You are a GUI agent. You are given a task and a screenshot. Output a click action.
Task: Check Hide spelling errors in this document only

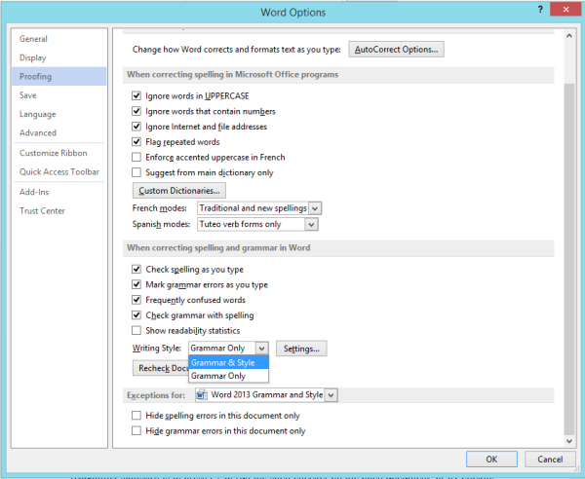(x=136, y=416)
